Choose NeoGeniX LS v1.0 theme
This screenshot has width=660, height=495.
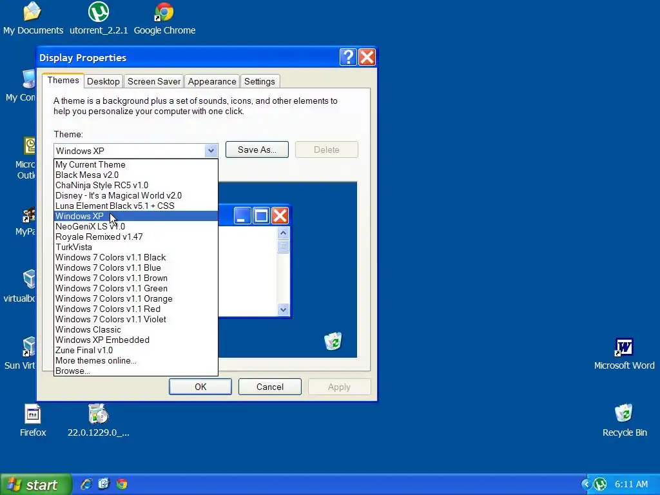coord(135,226)
